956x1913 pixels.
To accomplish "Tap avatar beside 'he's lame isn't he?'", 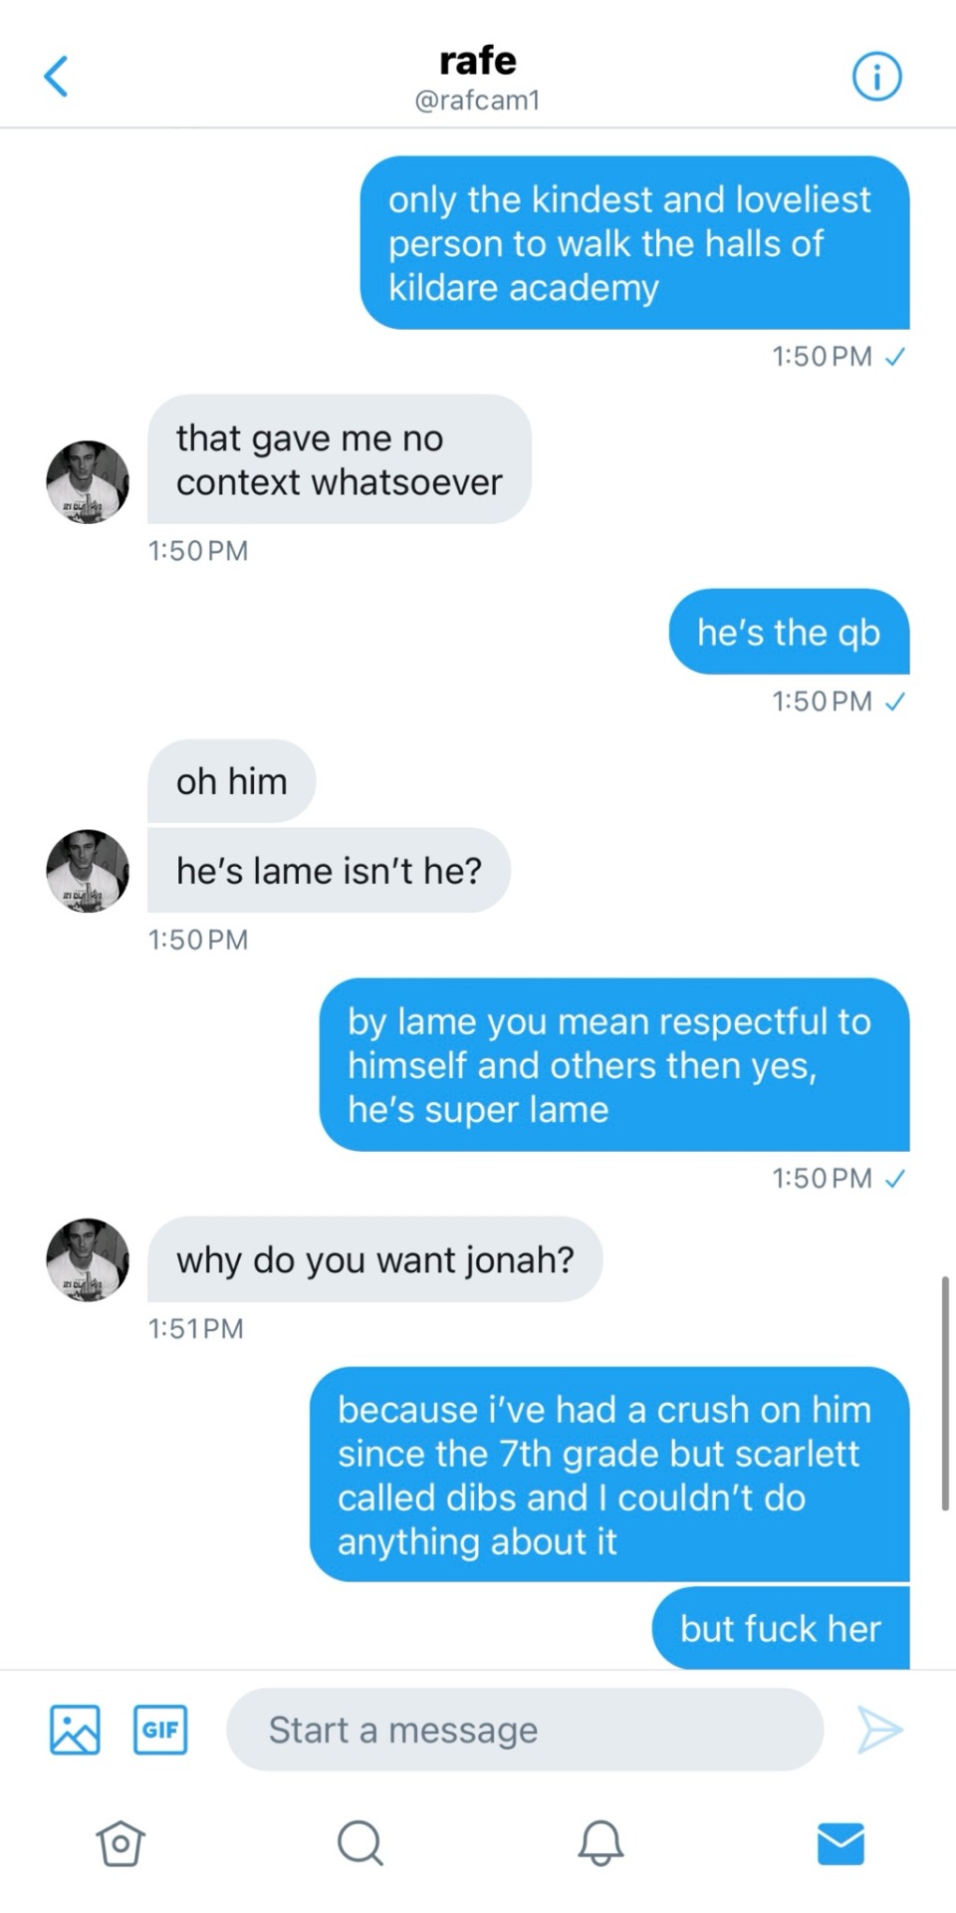I will [88, 871].
